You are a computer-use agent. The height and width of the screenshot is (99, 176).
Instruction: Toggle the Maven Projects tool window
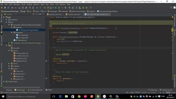pos(175,20)
